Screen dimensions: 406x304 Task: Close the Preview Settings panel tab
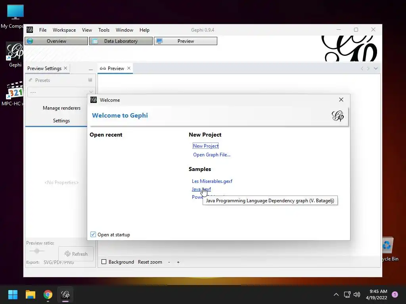point(65,68)
